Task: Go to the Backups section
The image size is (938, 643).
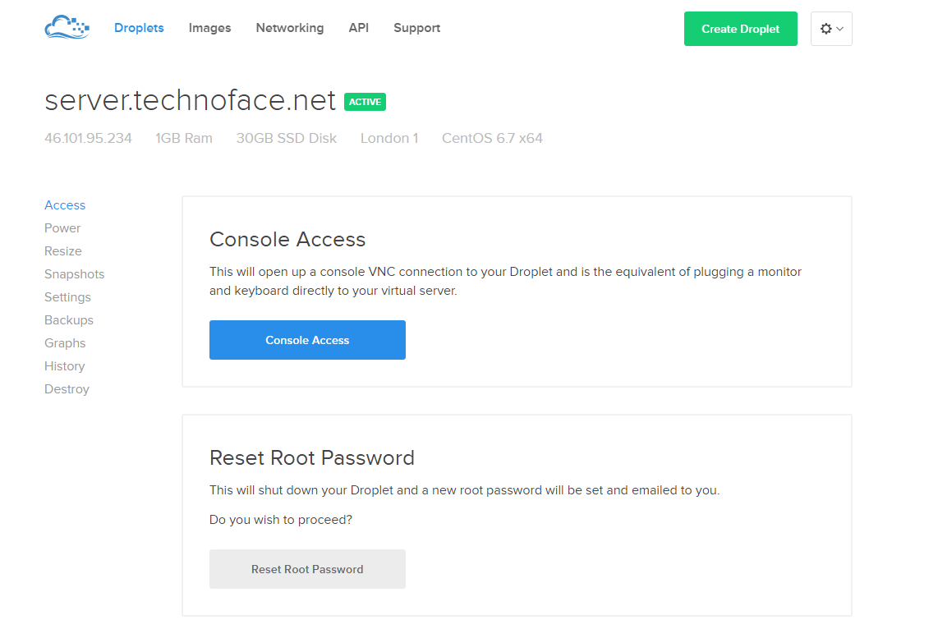Action: [x=69, y=320]
